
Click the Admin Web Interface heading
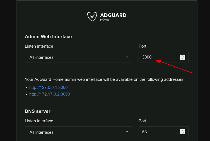coord(48,37)
